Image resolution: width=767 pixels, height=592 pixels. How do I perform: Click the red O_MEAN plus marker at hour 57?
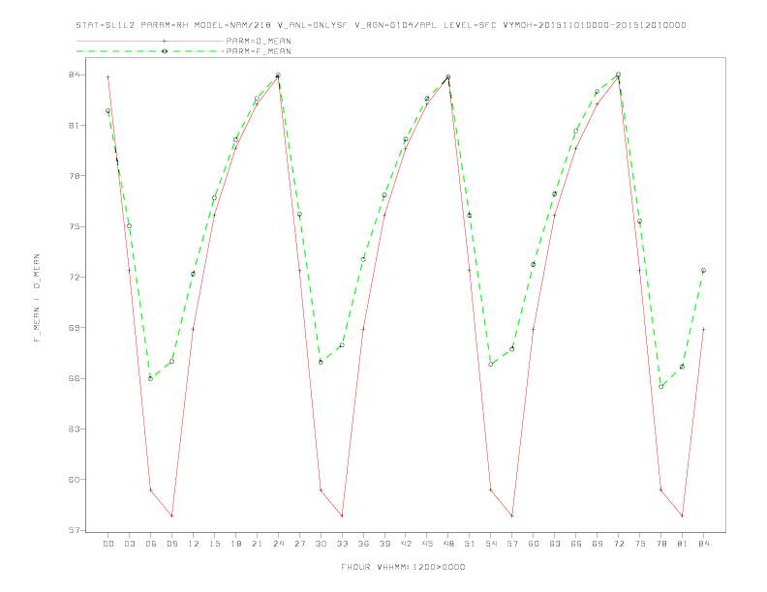tap(512, 516)
